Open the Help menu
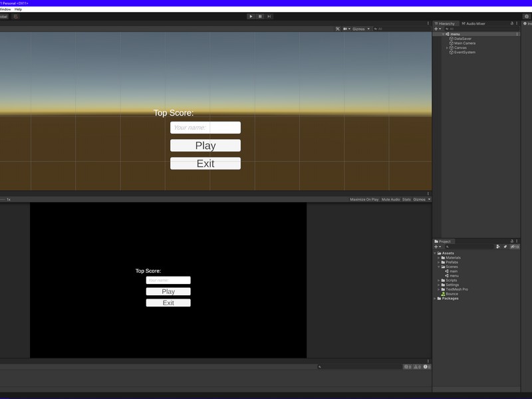The height and width of the screenshot is (399, 532). click(18, 9)
